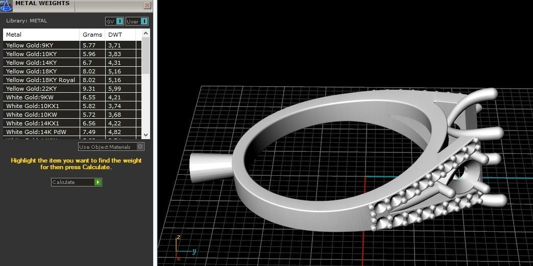This screenshot has height=266, width=533.
Task: Select White Gold:14K PdW row
Action: coord(72,131)
